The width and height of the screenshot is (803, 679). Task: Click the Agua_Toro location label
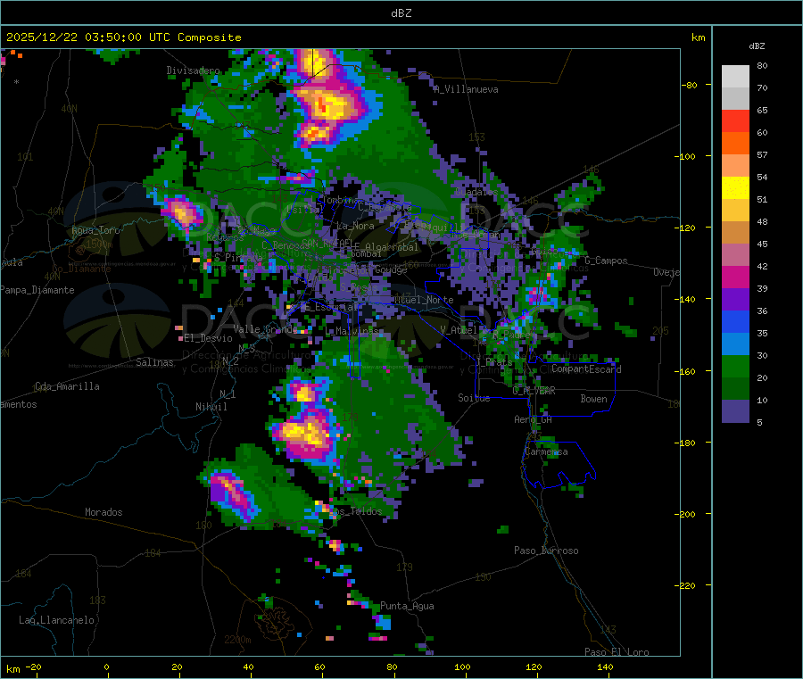click(x=95, y=230)
